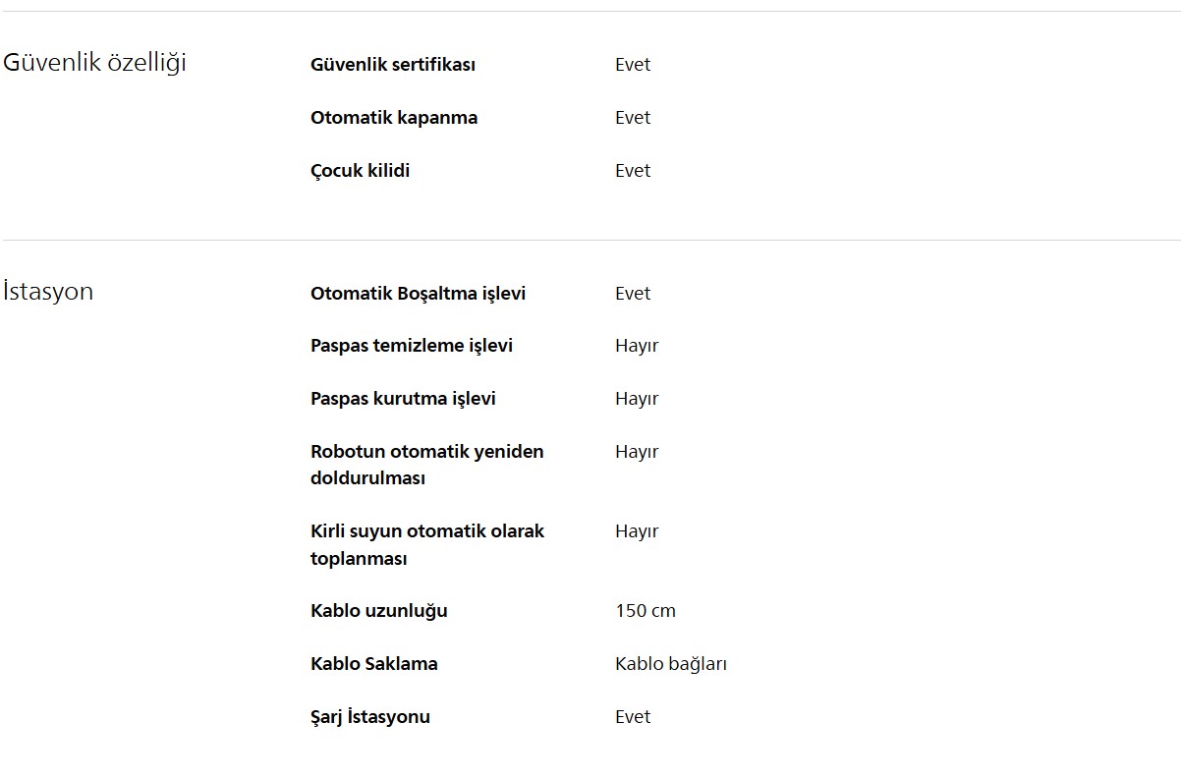Click the 150 cm cable length value
This screenshot has height=778, width=1181.
(646, 611)
